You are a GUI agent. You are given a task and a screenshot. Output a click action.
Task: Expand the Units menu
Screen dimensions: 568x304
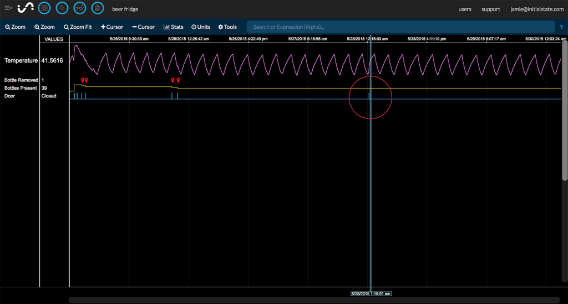click(201, 27)
